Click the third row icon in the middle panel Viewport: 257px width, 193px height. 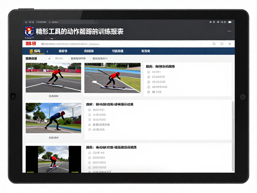point(90,120)
